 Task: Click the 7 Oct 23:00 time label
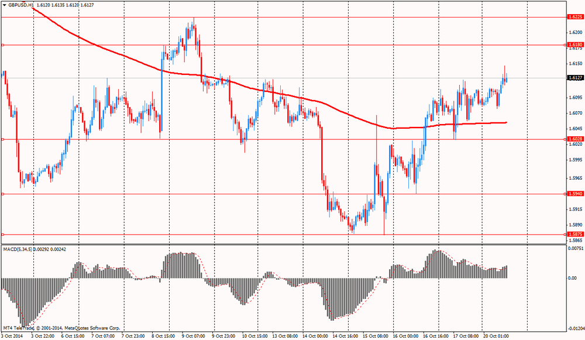click(x=133, y=336)
